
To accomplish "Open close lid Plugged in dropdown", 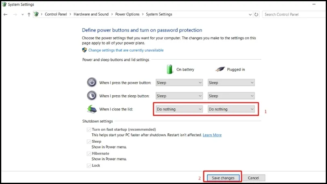I will [231, 109].
